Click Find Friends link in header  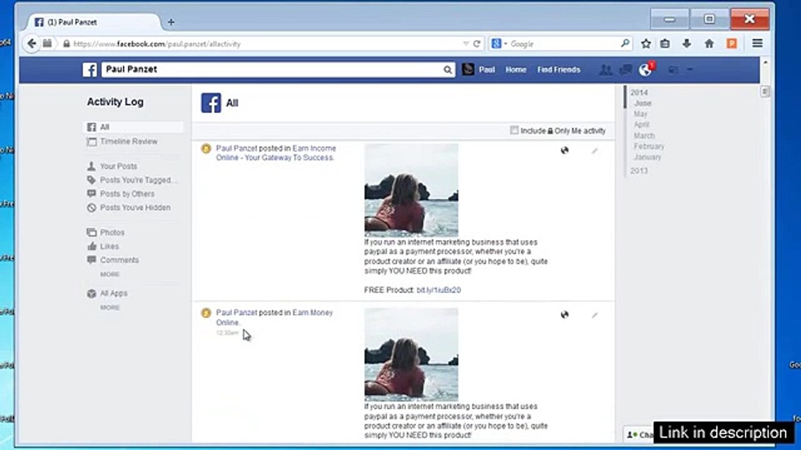[x=559, y=70]
